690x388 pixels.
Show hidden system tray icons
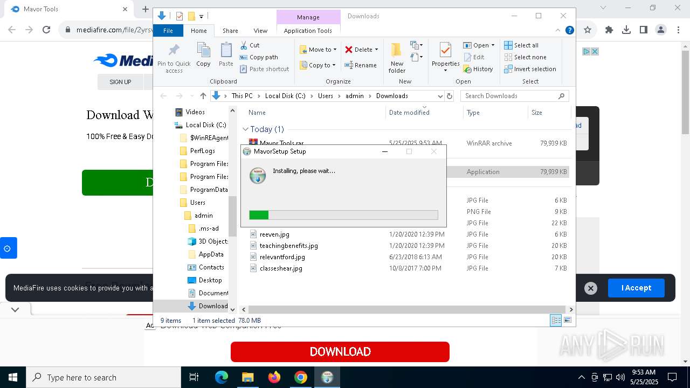point(581,377)
